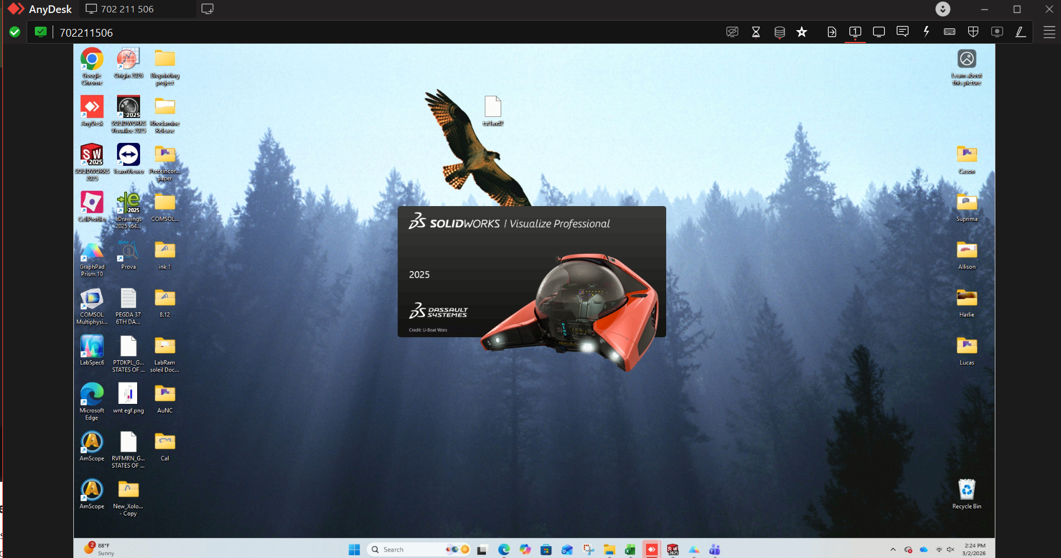Open file transfer icon in AnyDesk toolbar
Viewport: 1061px width, 558px height.
(x=832, y=32)
